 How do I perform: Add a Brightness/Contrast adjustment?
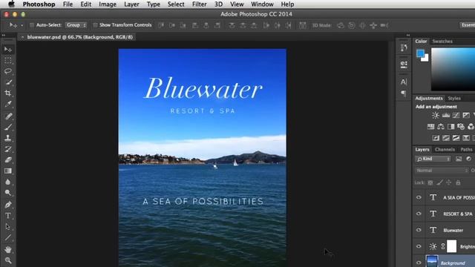coord(436,116)
